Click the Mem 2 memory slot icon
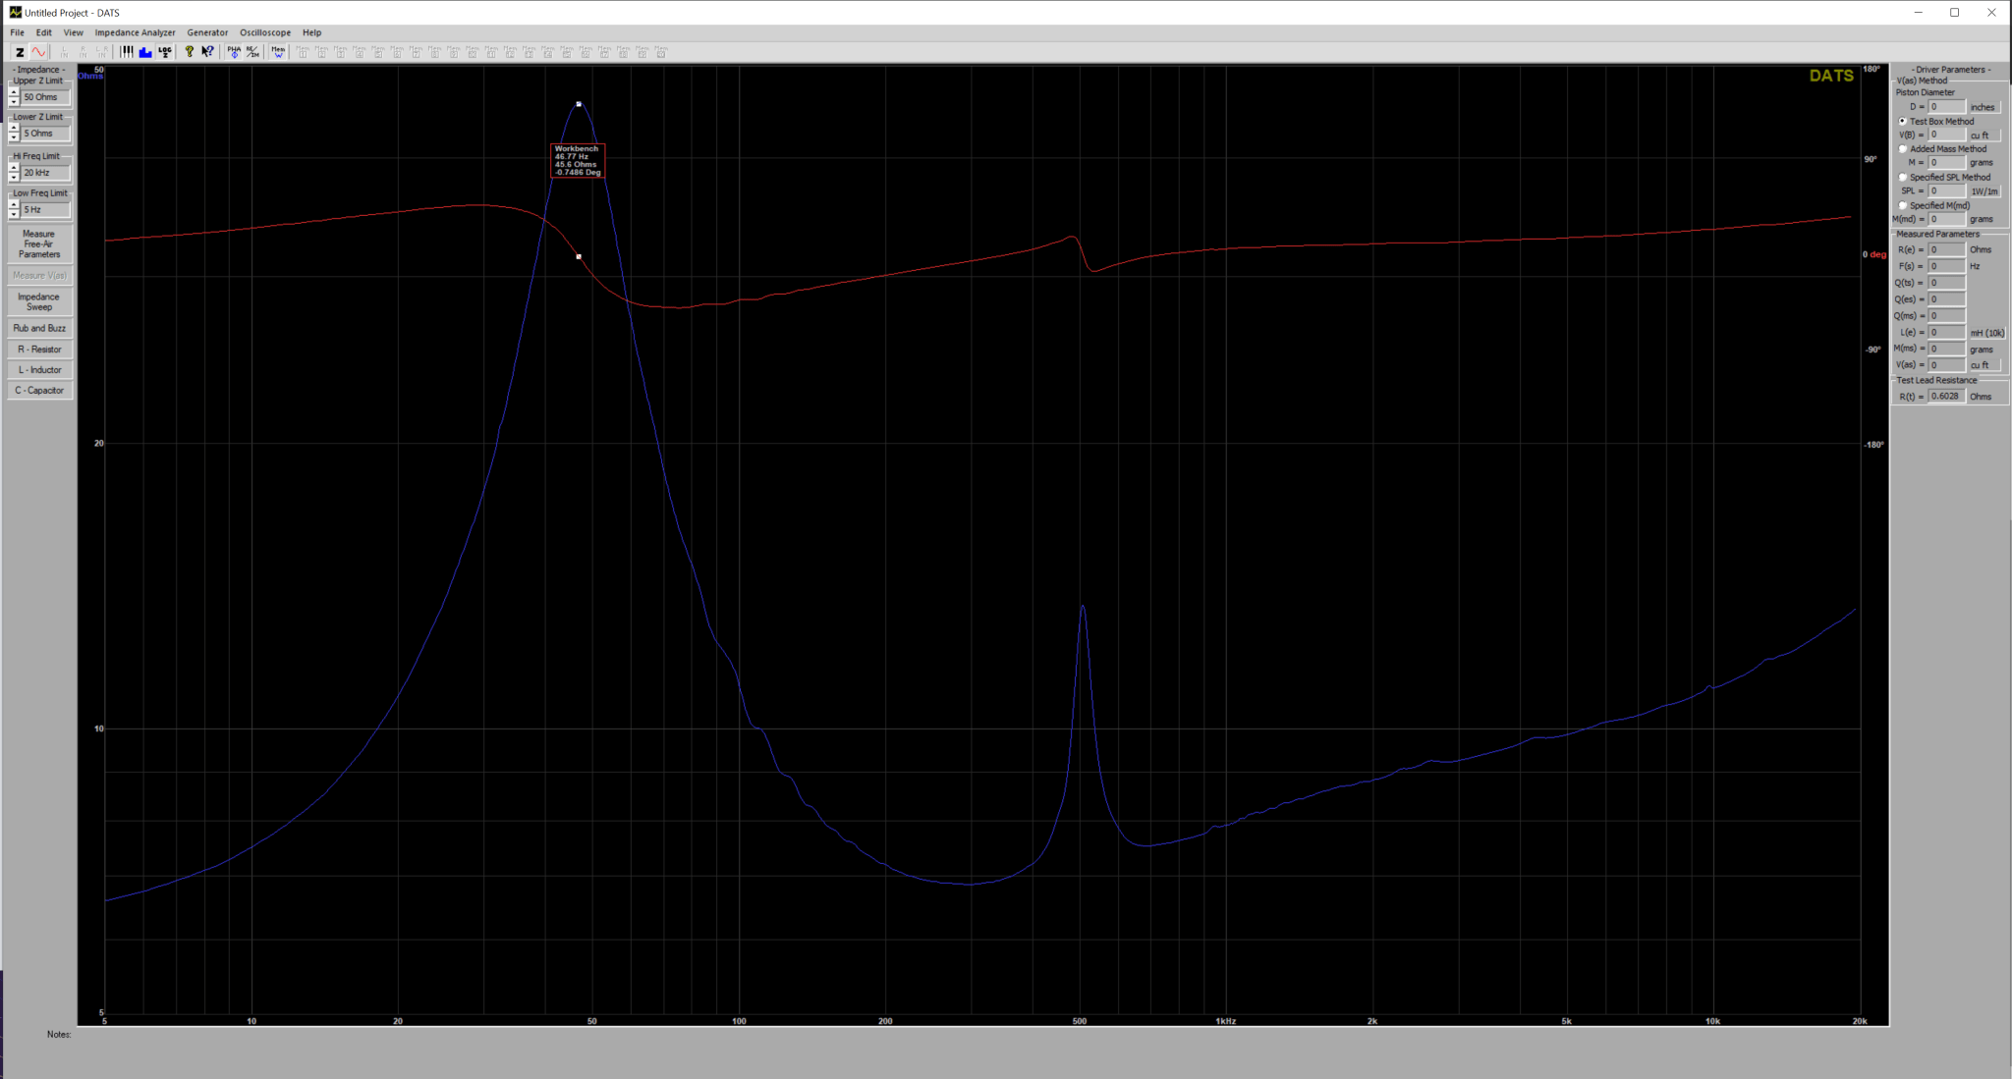 (x=321, y=52)
